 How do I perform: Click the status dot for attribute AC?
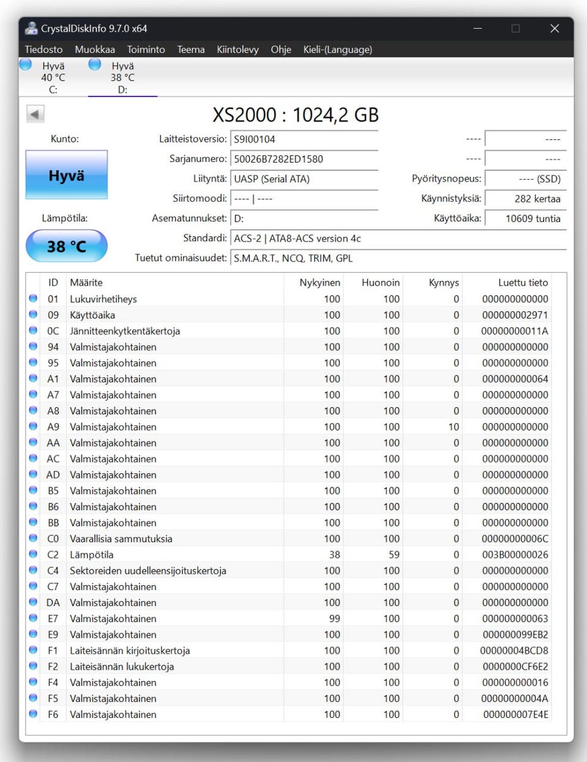click(33, 458)
